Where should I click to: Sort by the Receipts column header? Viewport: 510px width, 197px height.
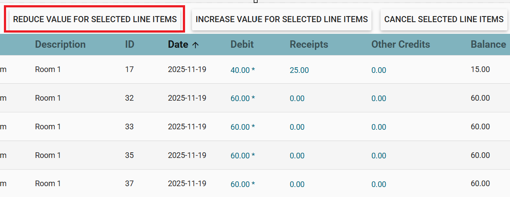(x=309, y=44)
